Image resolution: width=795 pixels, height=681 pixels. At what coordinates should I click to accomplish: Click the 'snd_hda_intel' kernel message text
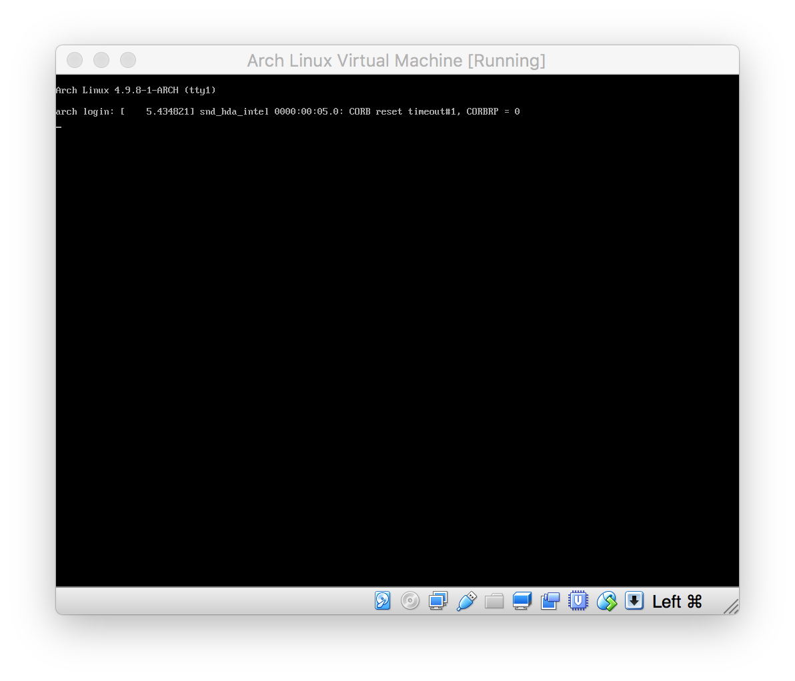(233, 112)
